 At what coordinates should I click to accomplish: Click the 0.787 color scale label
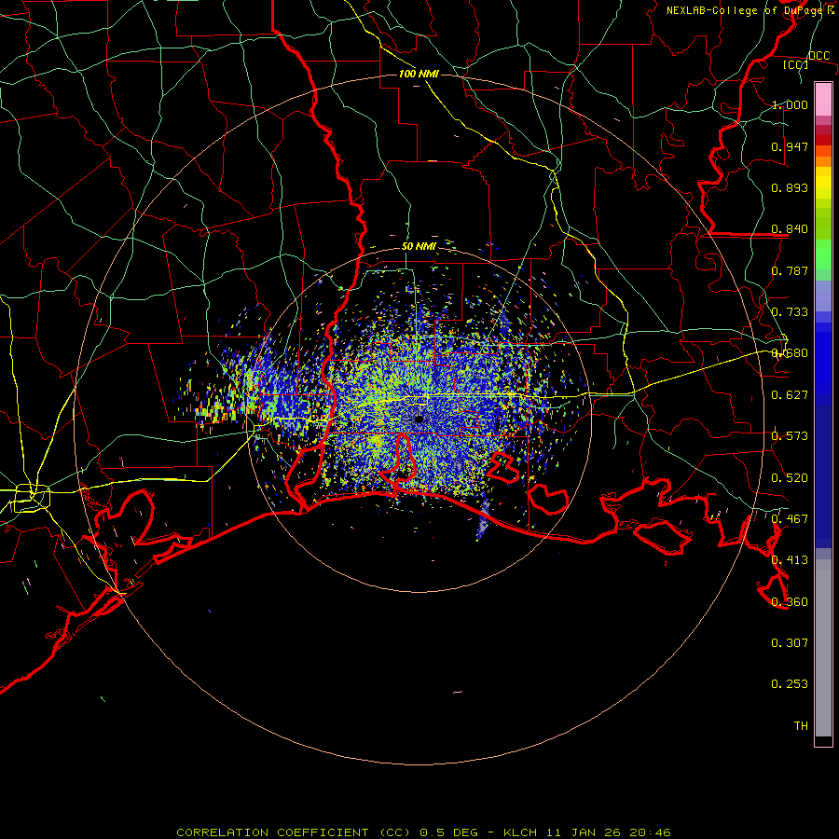790,270
